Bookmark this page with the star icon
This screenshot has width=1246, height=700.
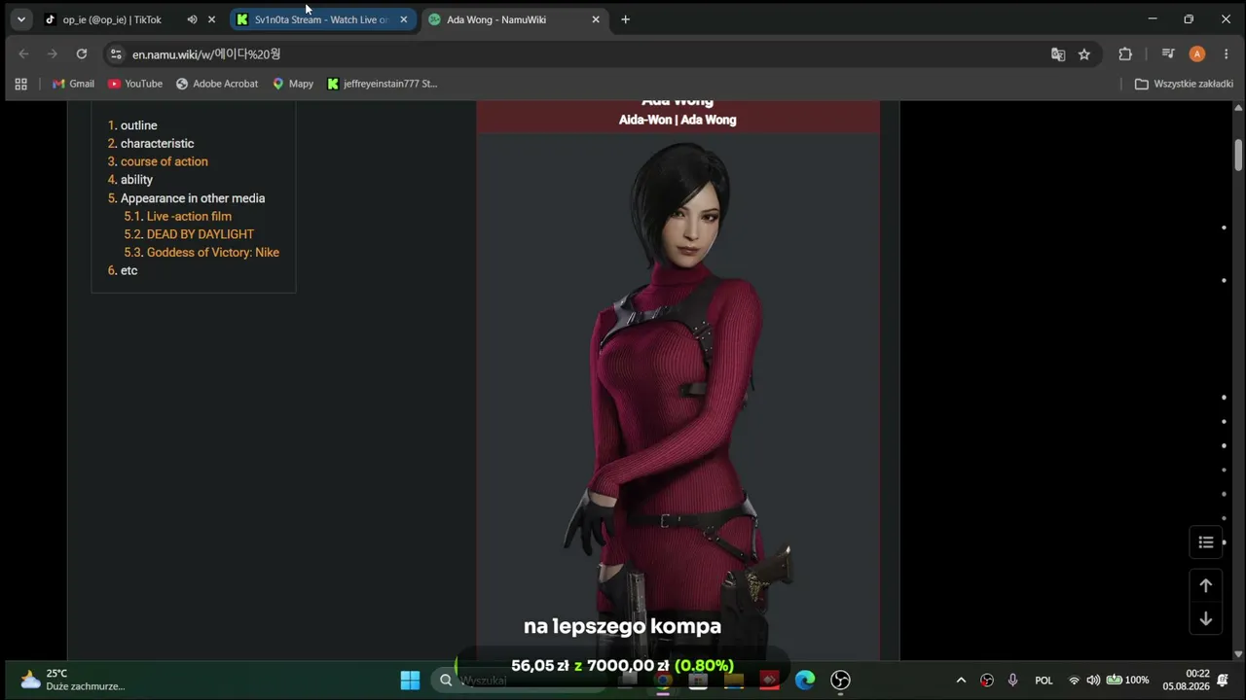tap(1084, 54)
